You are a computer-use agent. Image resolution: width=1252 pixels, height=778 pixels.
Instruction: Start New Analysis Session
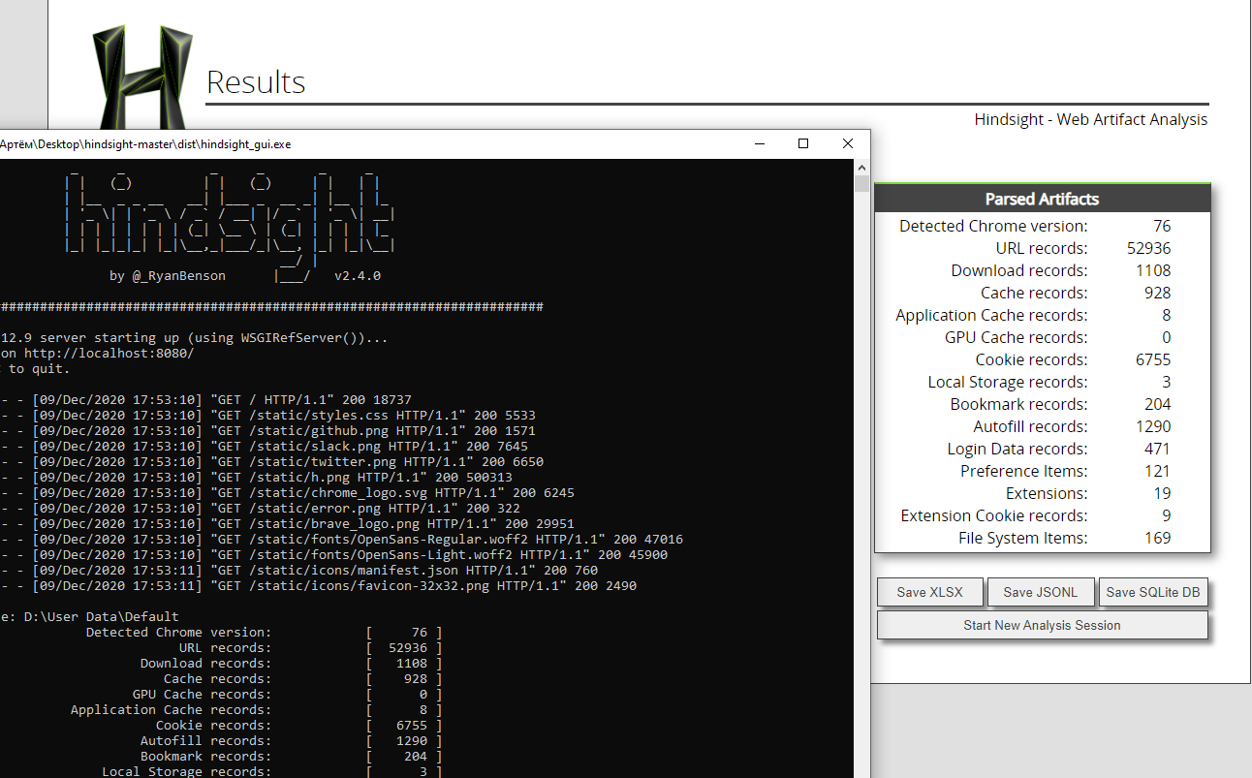[x=1042, y=625]
